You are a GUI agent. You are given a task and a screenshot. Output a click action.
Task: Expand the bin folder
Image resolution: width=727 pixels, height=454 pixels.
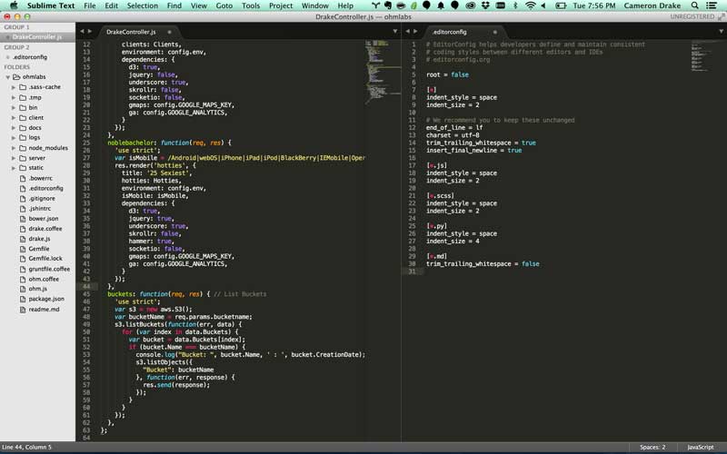point(14,107)
